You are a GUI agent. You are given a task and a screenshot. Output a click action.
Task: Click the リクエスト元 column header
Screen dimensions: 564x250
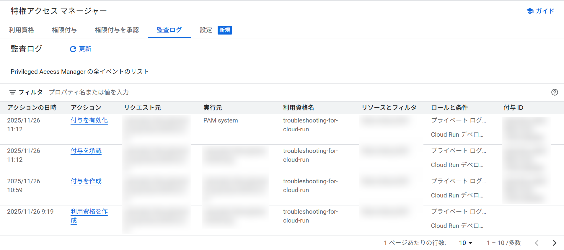[x=142, y=108]
